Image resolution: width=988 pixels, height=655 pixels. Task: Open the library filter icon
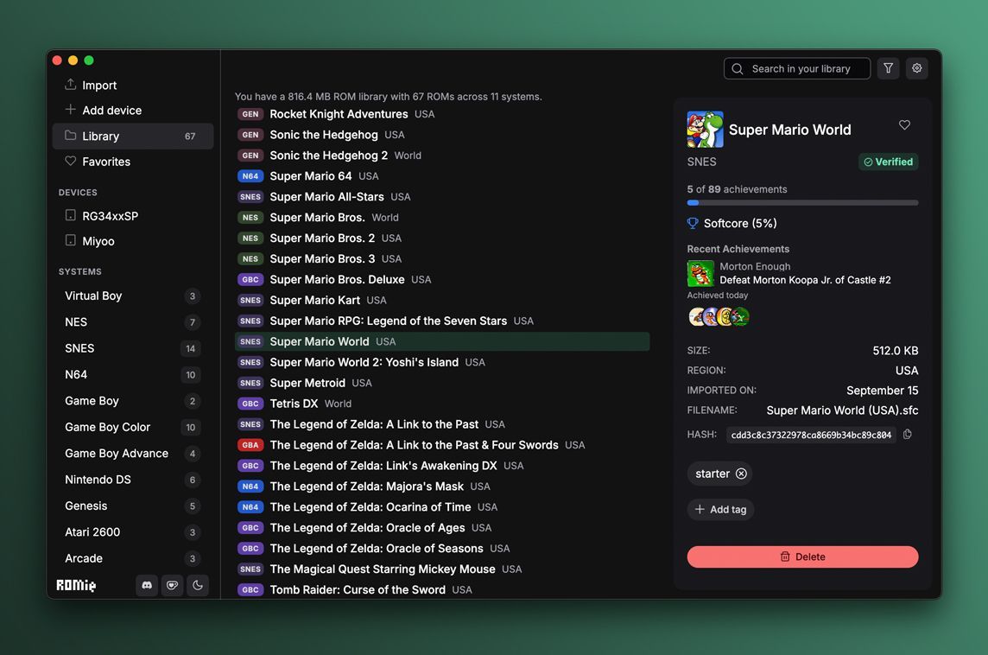[x=888, y=68]
